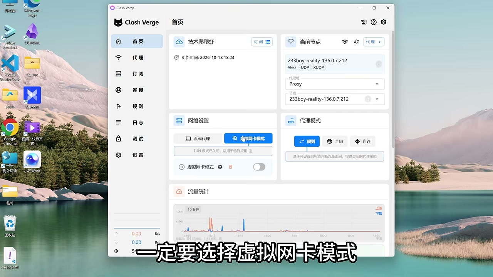Click the 代理模式 router icon
Screen dimensions: 493x277
tap(291, 120)
